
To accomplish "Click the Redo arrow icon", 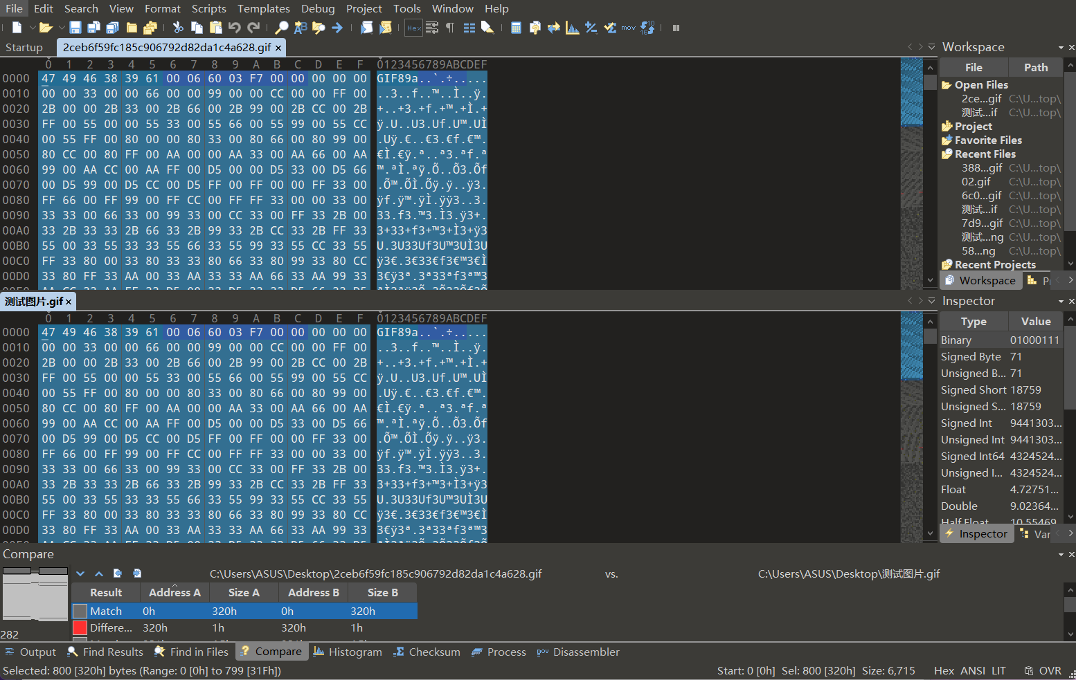I will [x=253, y=28].
